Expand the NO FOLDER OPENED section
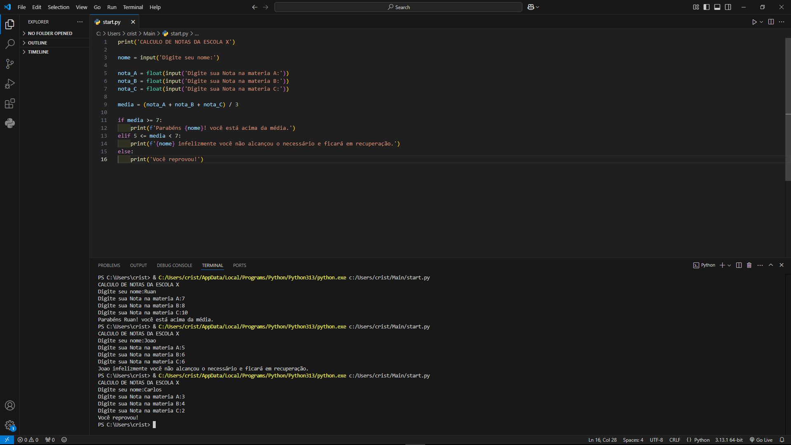 click(50, 33)
